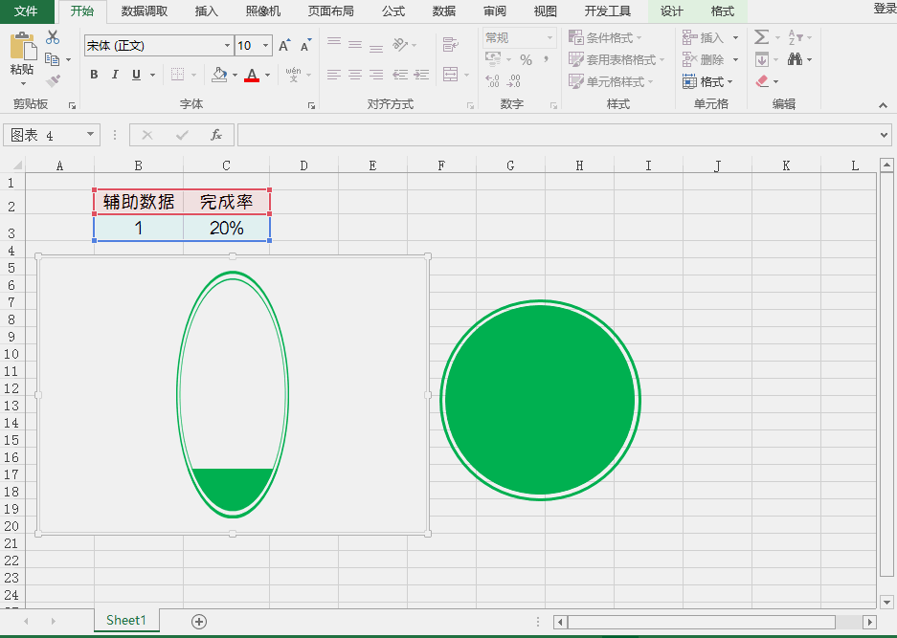Open the font size dropdown
The width and height of the screenshot is (897, 638).
click(267, 45)
